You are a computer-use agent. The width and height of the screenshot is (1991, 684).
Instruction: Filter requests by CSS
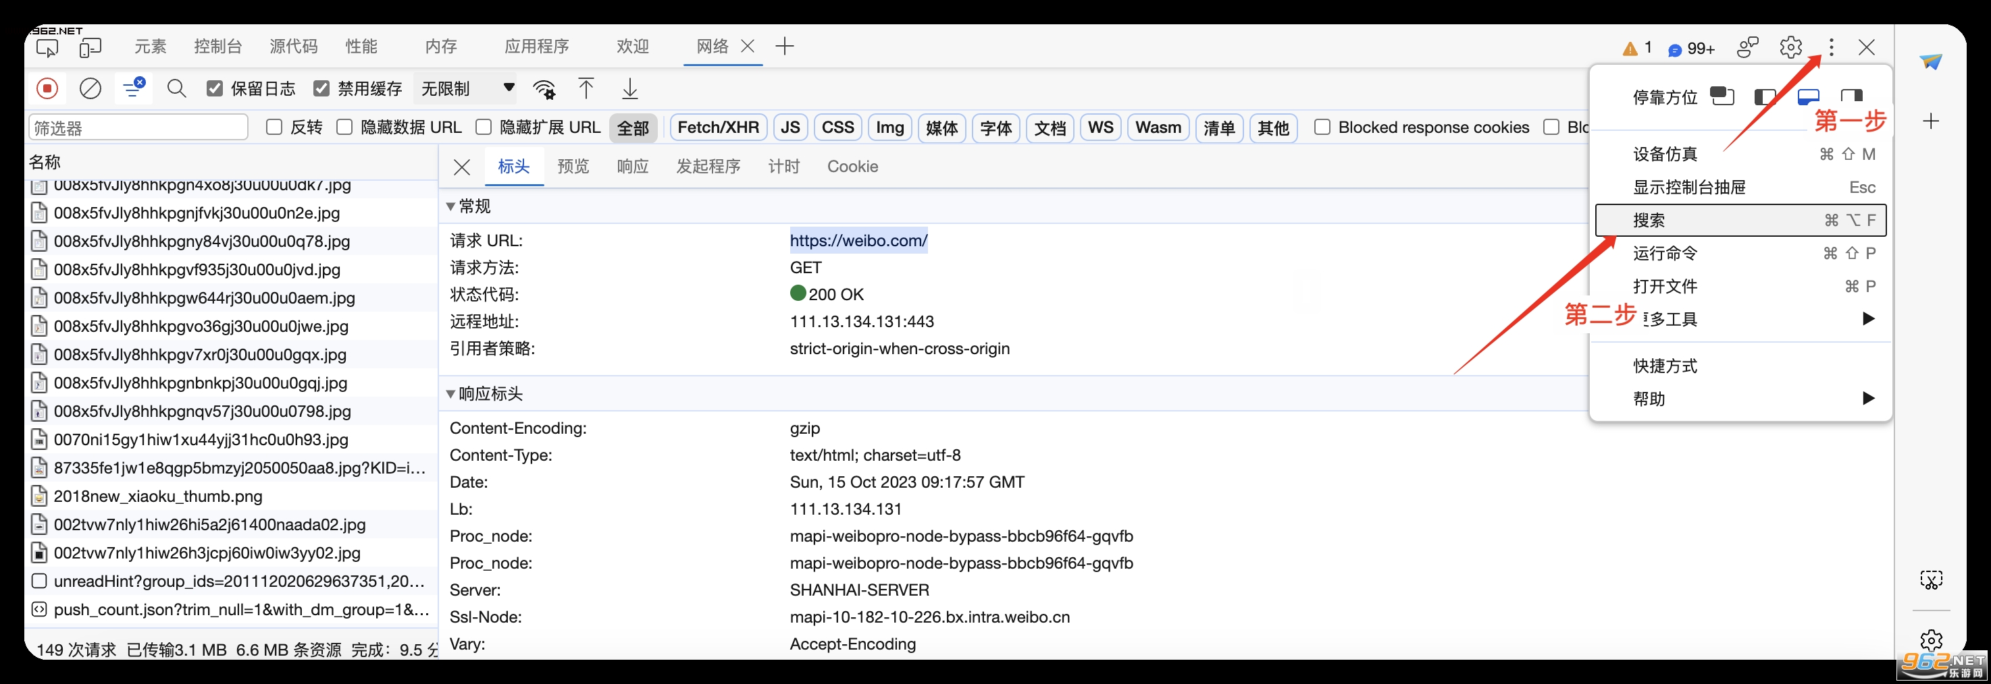[838, 127]
